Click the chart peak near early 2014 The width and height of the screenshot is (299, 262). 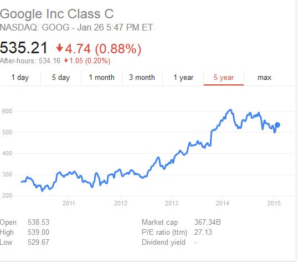tap(230, 110)
